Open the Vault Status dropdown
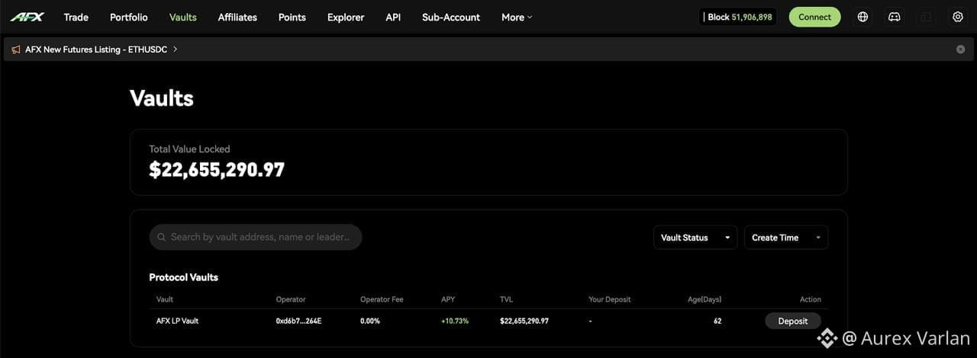The height and width of the screenshot is (358, 977). click(695, 238)
